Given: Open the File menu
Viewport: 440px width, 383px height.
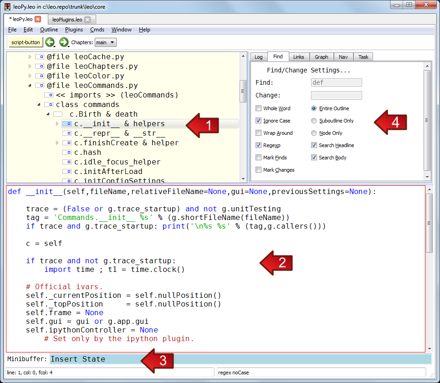Looking at the screenshot, I should pos(12,30).
